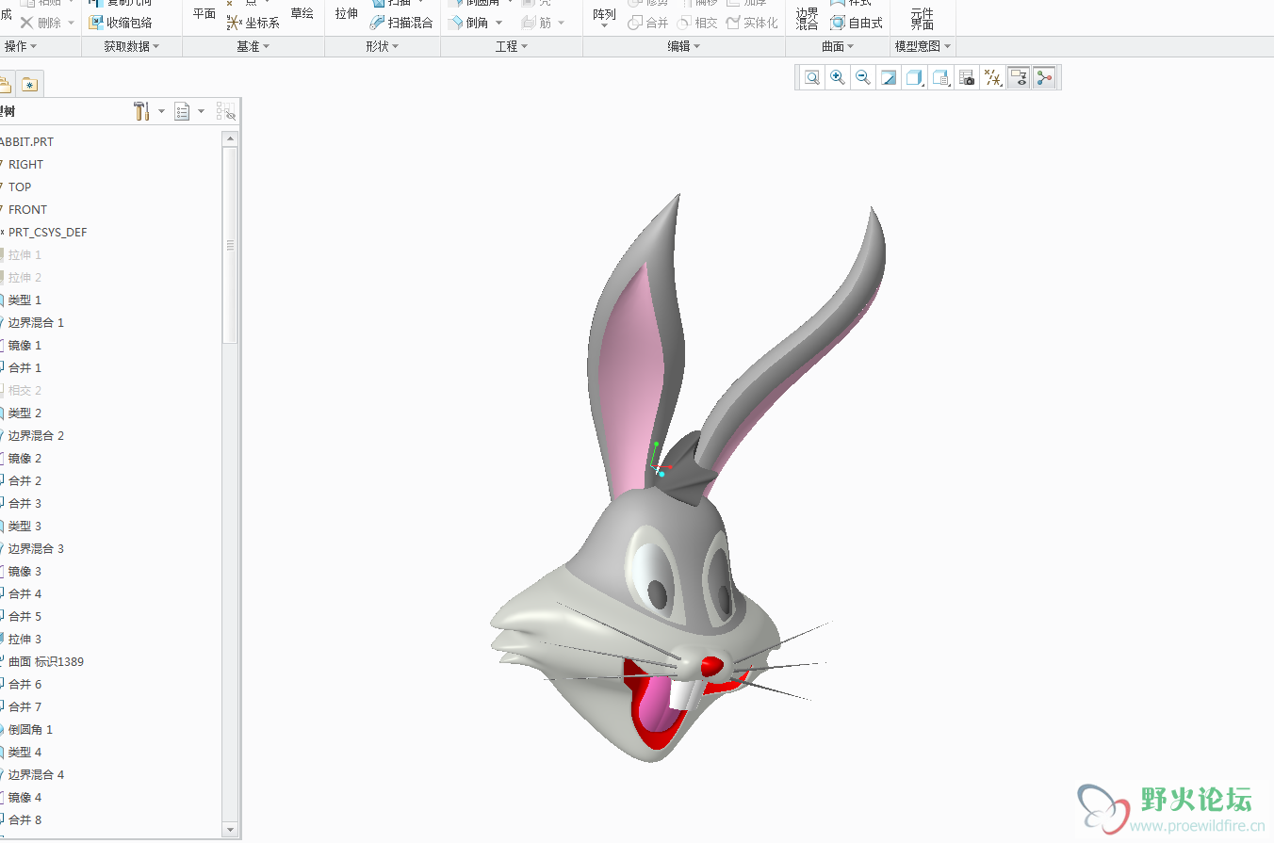Select 镜像 1 in model tree
The image size is (1274, 843).
pyautogui.click(x=24, y=345)
